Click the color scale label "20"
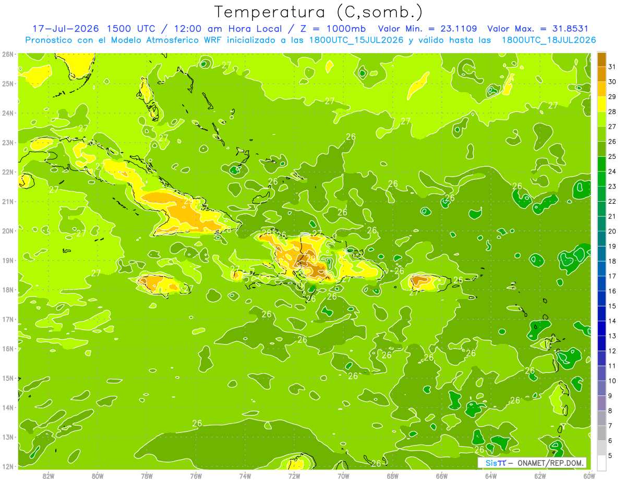The width and height of the screenshot is (626, 483). [612, 231]
